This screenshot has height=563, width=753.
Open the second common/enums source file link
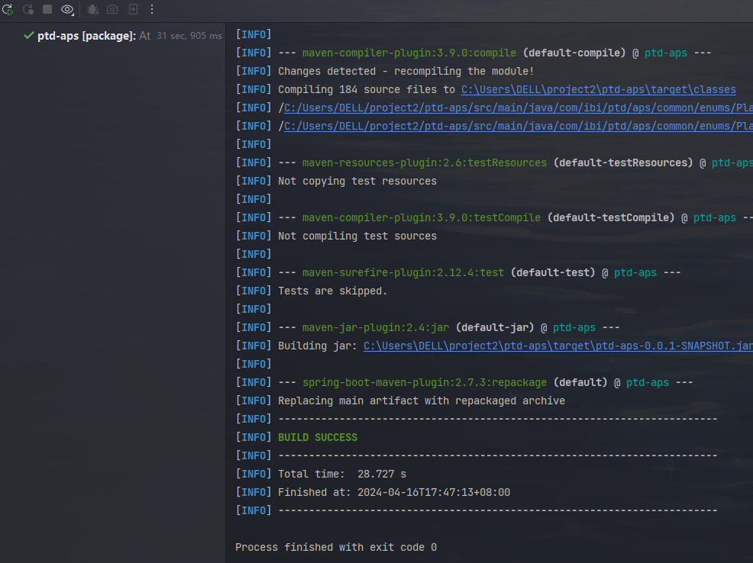(x=519, y=126)
